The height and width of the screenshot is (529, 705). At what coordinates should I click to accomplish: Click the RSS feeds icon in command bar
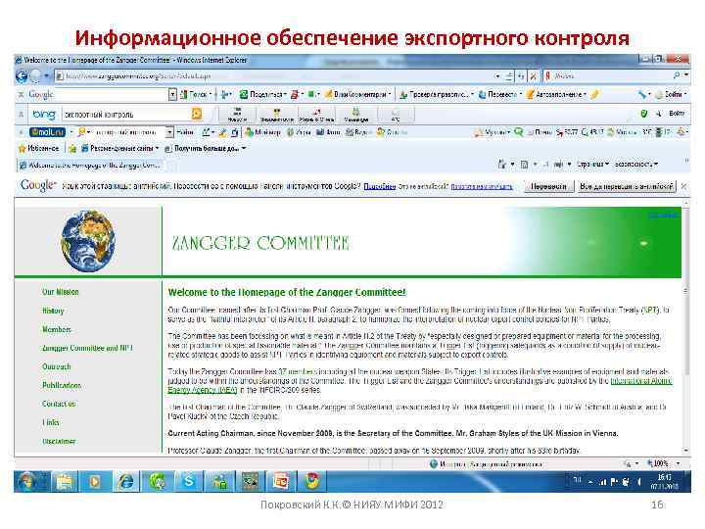pos(524,165)
